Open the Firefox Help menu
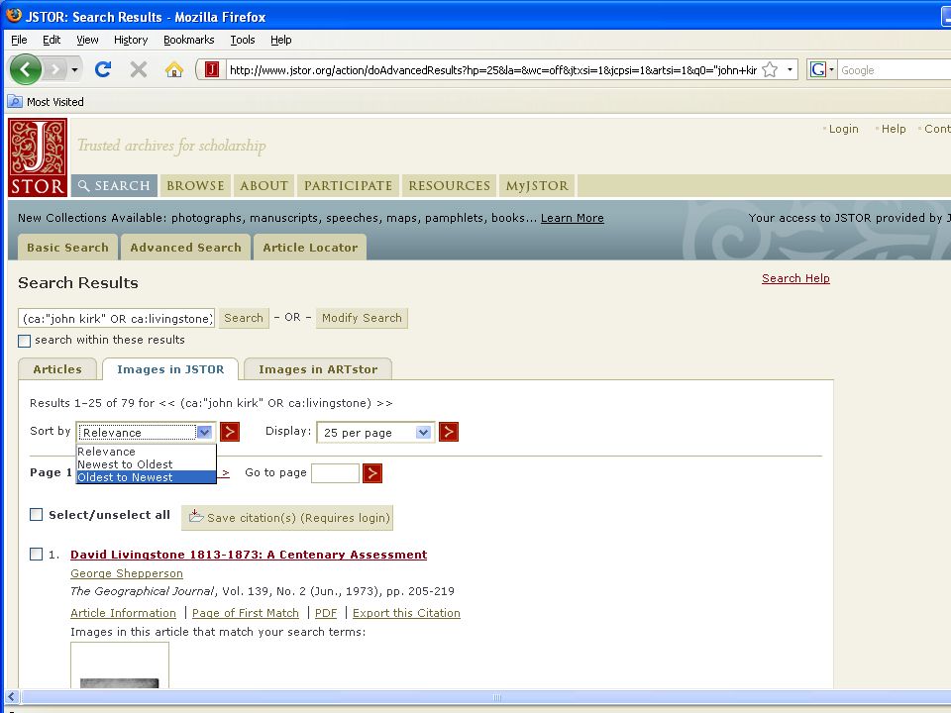951x713 pixels. click(x=280, y=40)
